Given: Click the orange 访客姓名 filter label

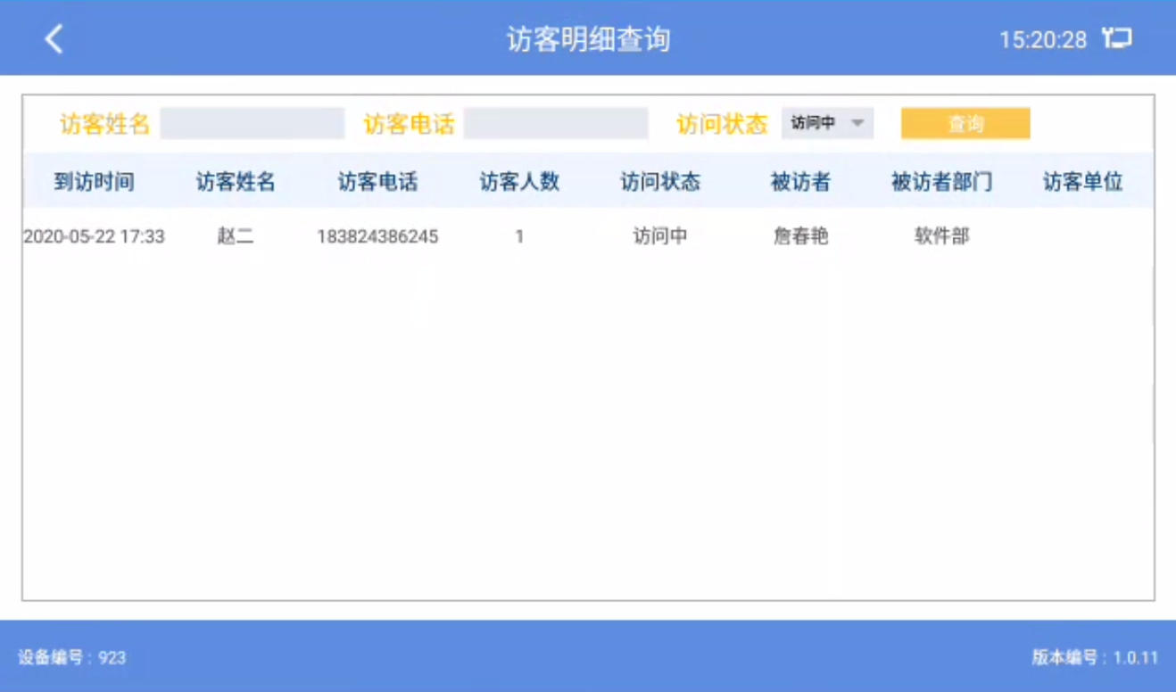Looking at the screenshot, I should pyautogui.click(x=104, y=124).
